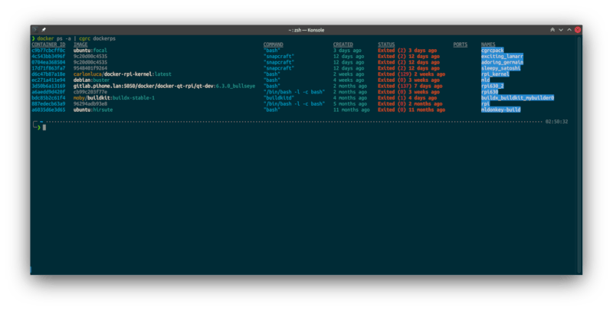Viewport: 613px width, 311px height.
Task: Click container ID a6aedd9d420f
Action: click(x=48, y=92)
